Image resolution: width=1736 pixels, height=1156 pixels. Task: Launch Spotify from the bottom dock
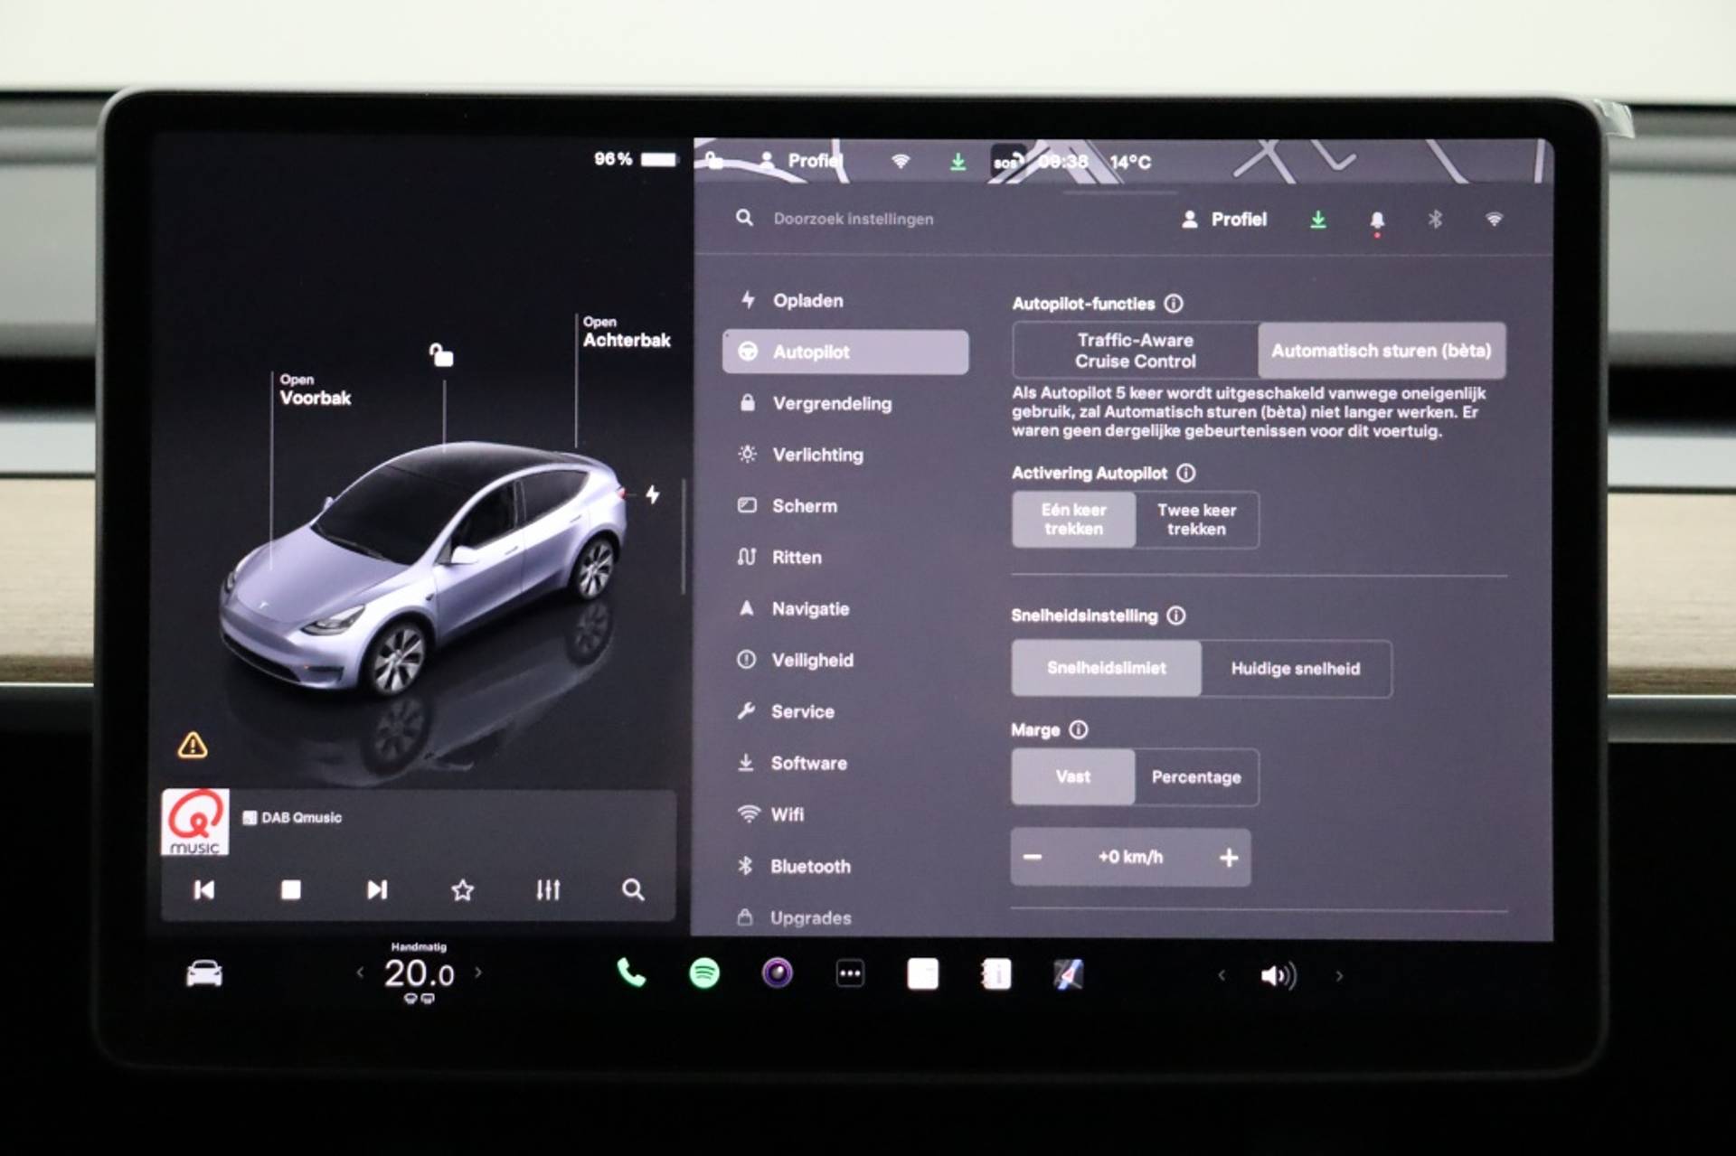coord(704,973)
